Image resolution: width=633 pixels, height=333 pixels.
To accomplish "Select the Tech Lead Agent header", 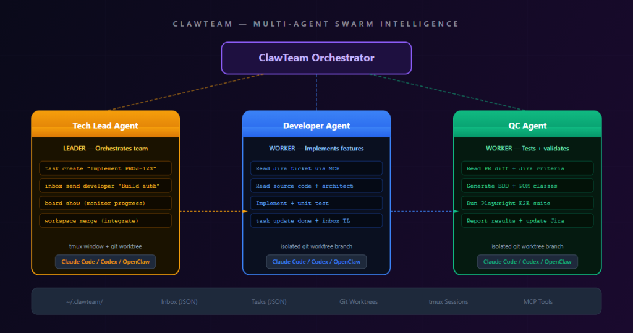I will [105, 124].
